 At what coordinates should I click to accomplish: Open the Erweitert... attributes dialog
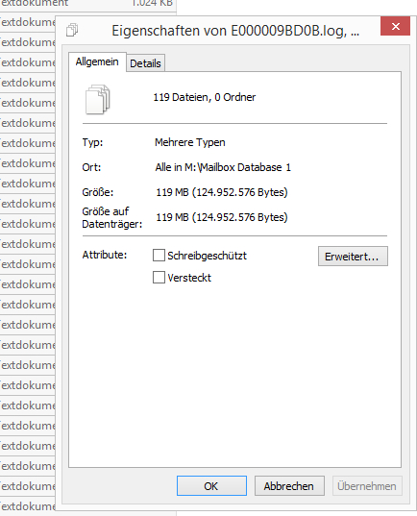(x=353, y=257)
